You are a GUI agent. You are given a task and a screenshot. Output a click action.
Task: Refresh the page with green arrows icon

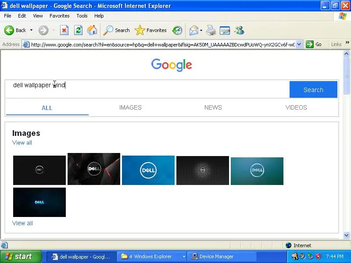pyautogui.click(x=79, y=30)
